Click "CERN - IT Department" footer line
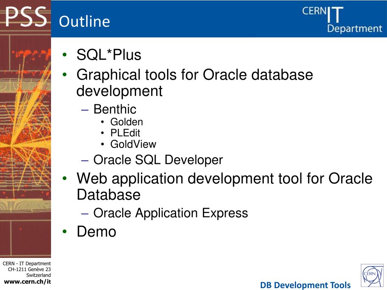Screen dimensions: 387x290 click(27, 264)
